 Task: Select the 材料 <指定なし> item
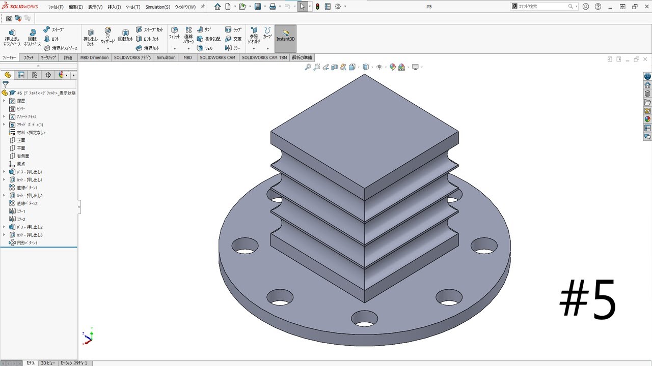(x=28, y=132)
